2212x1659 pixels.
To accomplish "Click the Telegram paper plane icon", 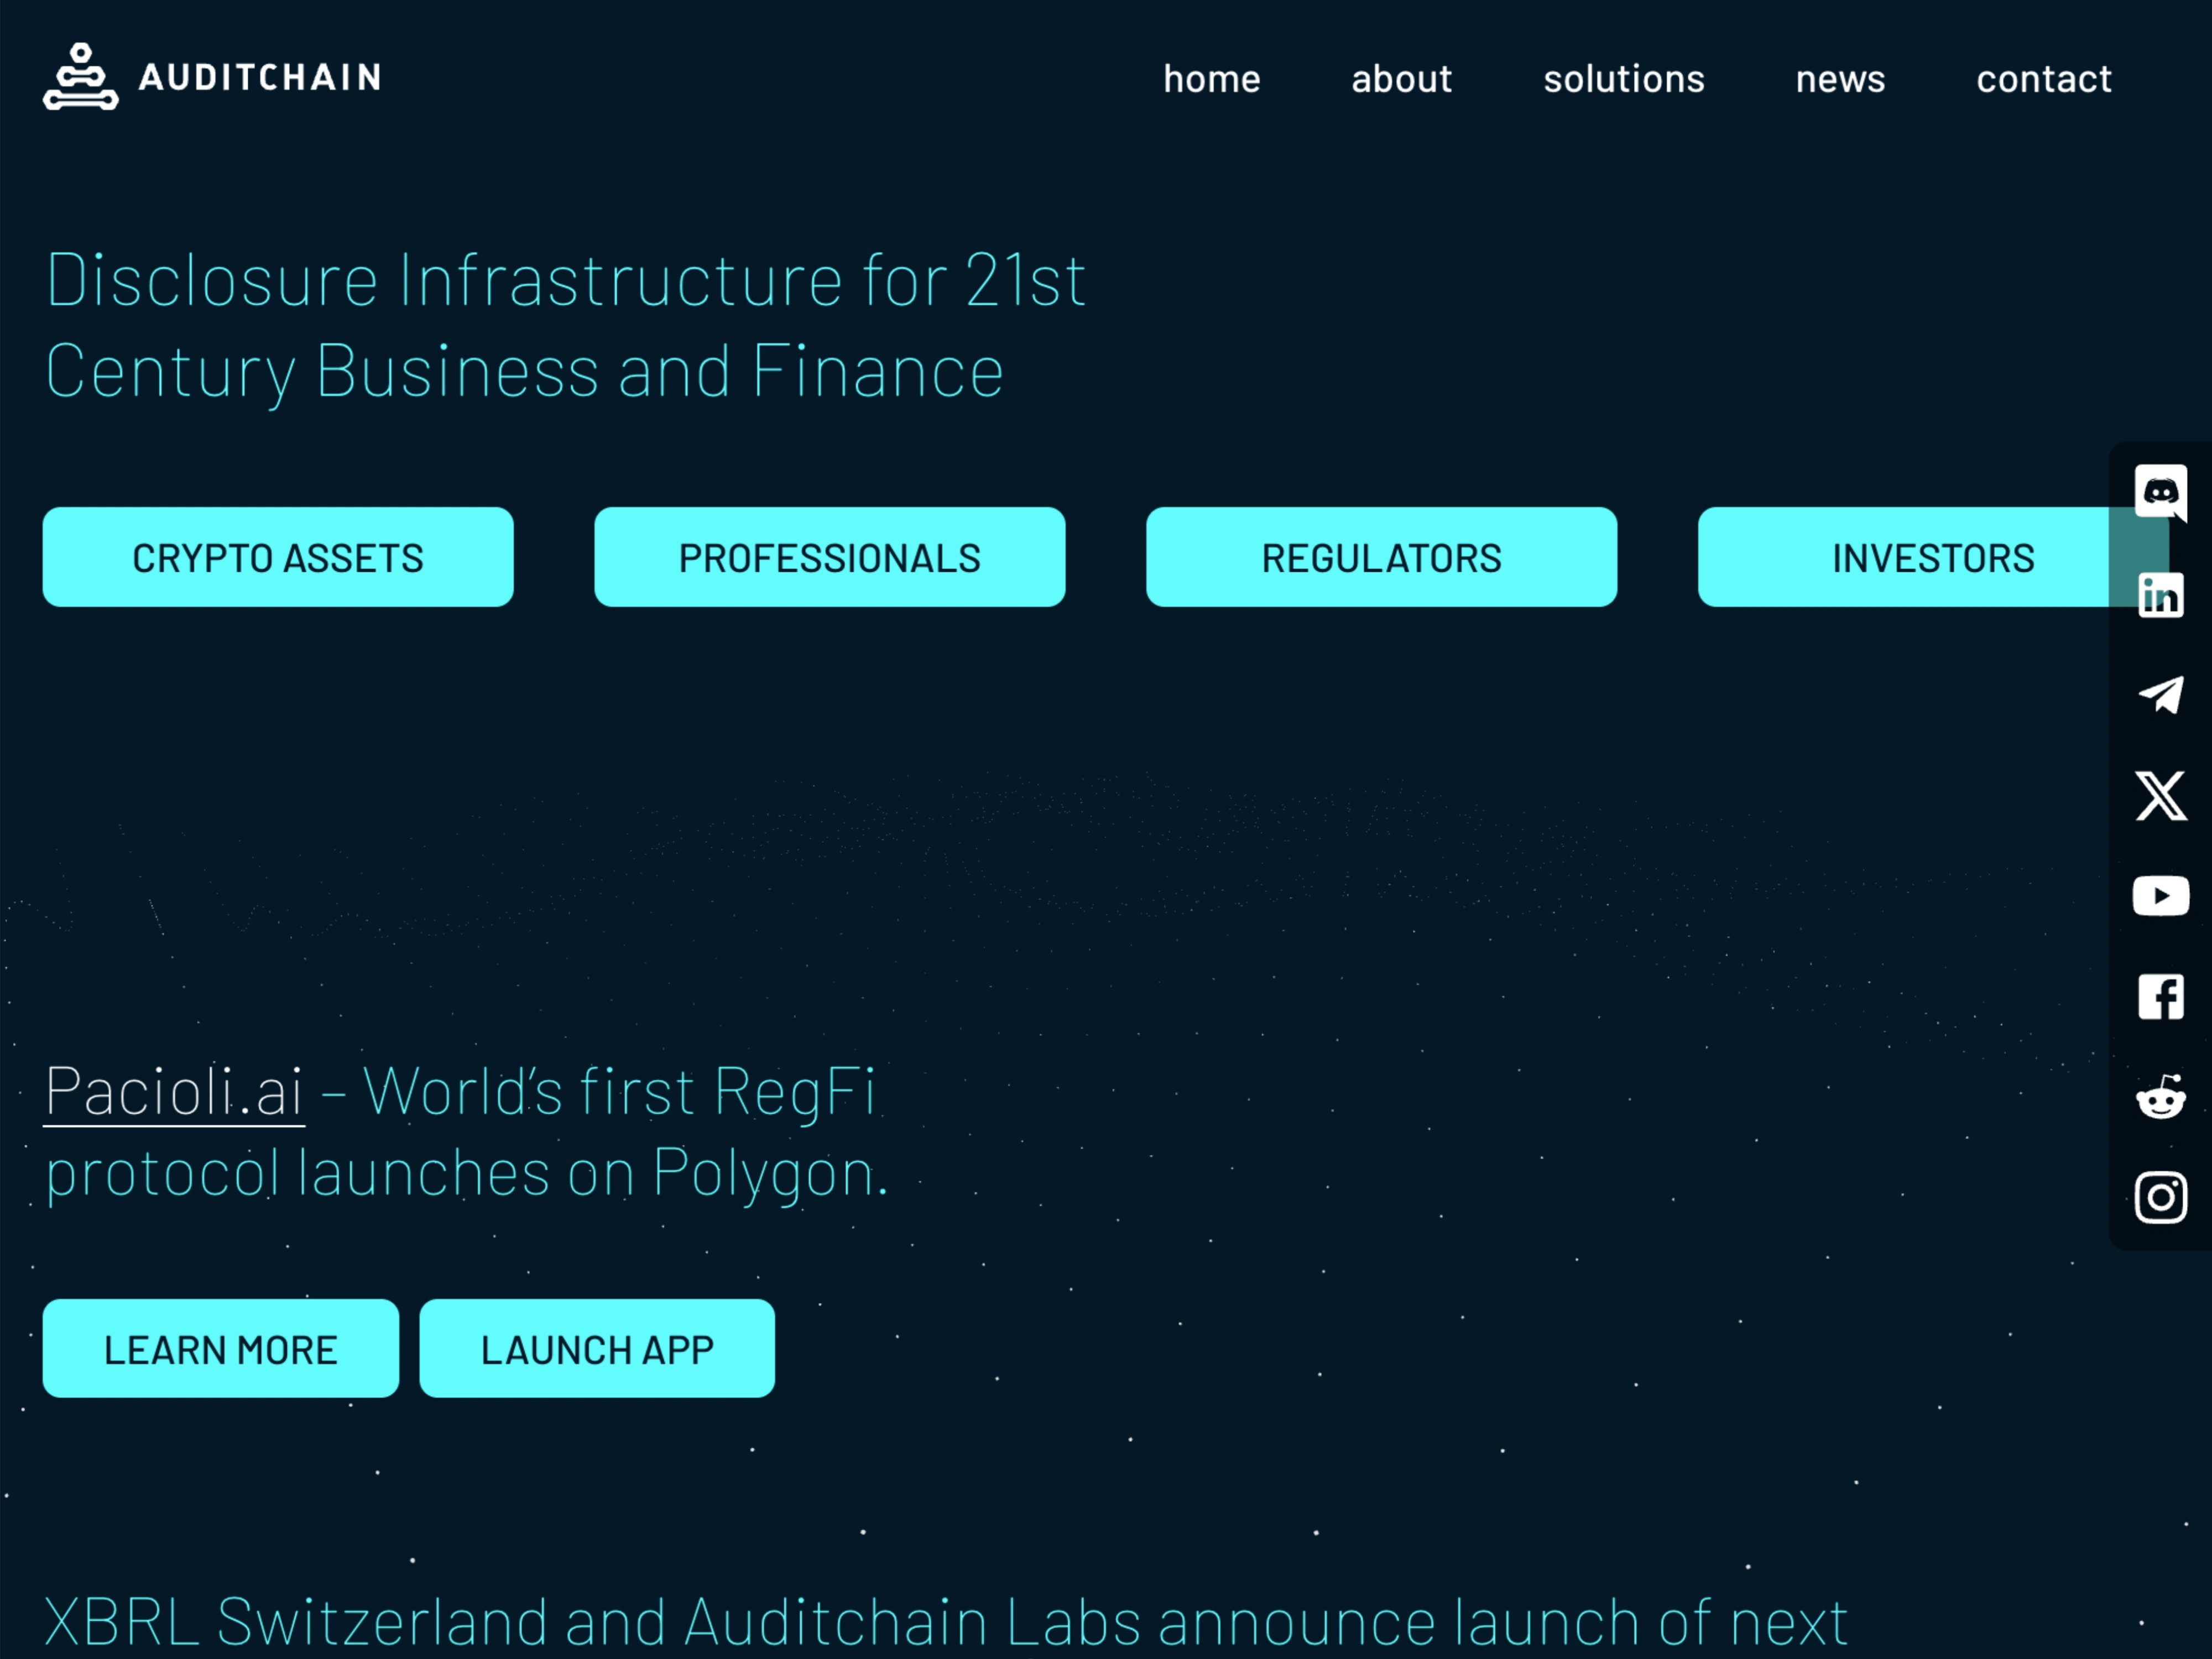I will [2160, 695].
